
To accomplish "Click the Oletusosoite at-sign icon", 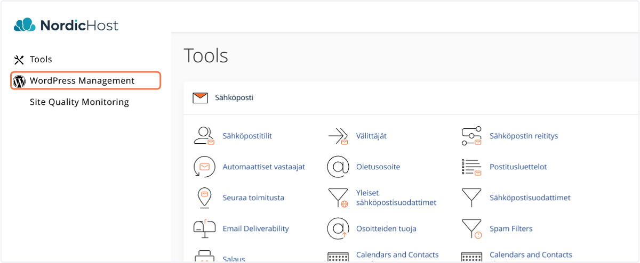I will (x=338, y=167).
